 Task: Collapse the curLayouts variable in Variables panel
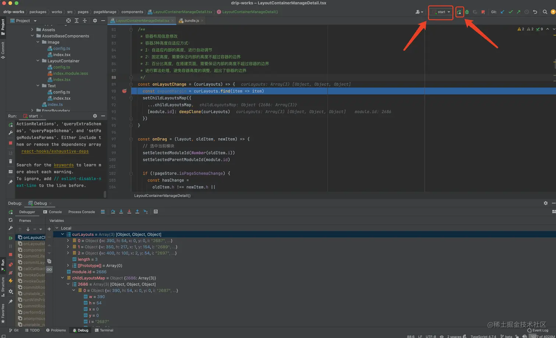63,234
